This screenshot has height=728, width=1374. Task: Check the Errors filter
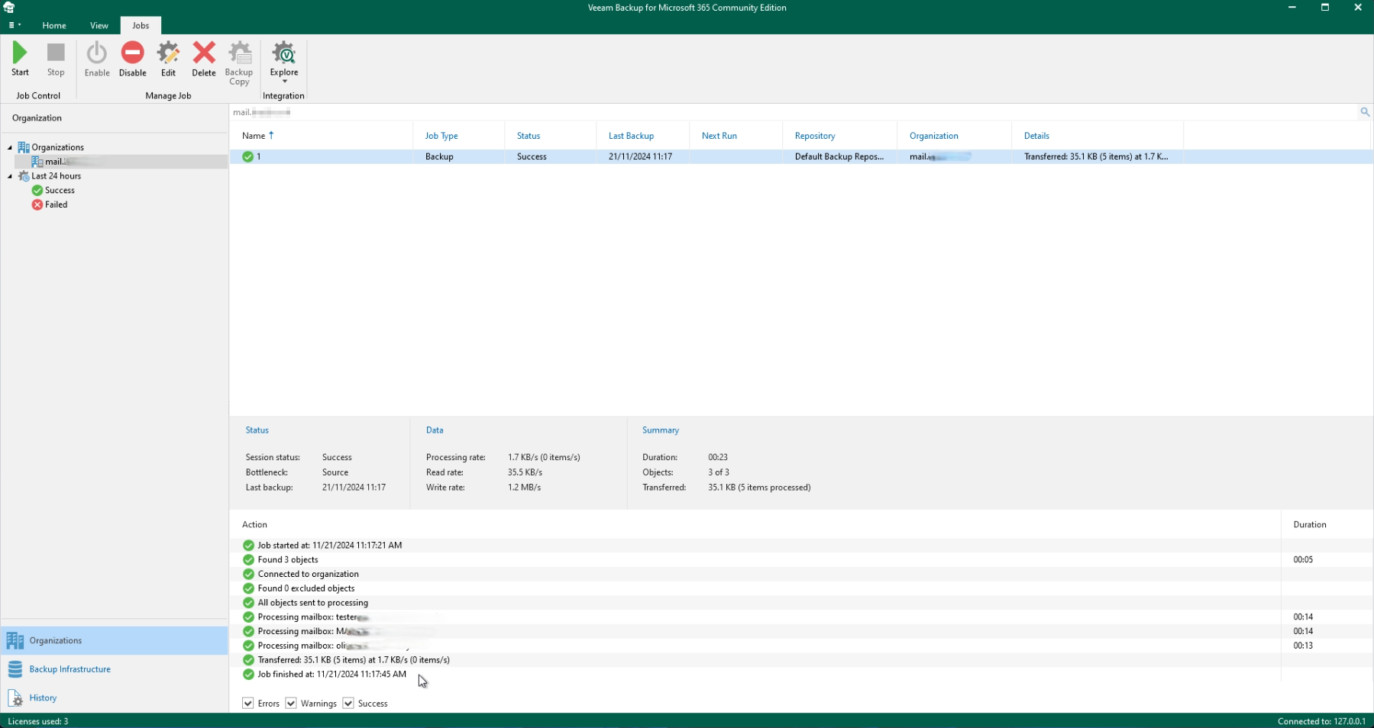247,703
